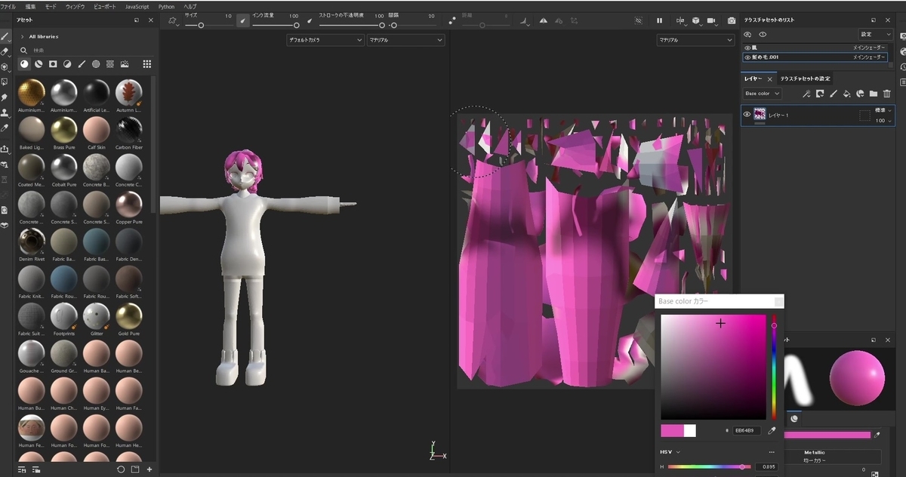Click the add fill layer bucket icon
This screenshot has width=906, height=477.
846,94
